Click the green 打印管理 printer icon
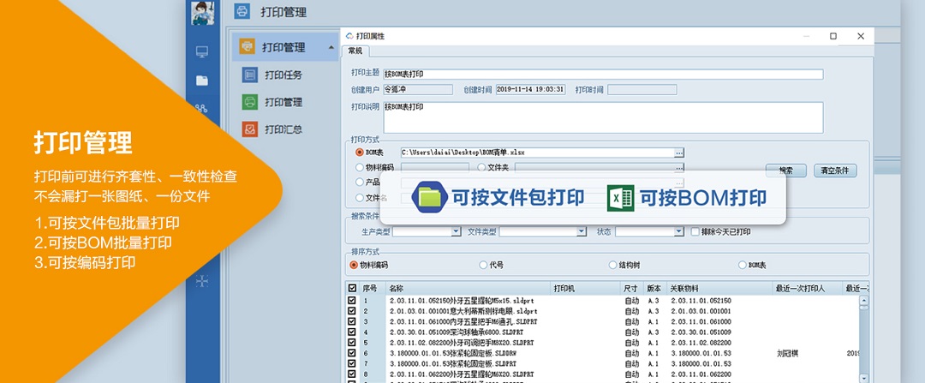This screenshot has width=925, height=383. tap(250, 102)
